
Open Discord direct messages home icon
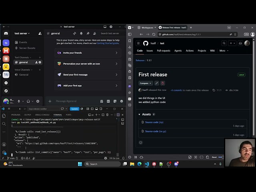[6, 34]
